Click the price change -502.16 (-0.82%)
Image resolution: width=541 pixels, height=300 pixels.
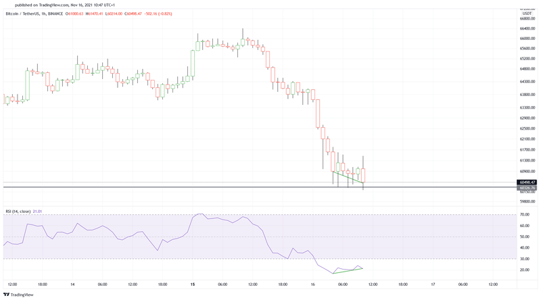click(158, 14)
